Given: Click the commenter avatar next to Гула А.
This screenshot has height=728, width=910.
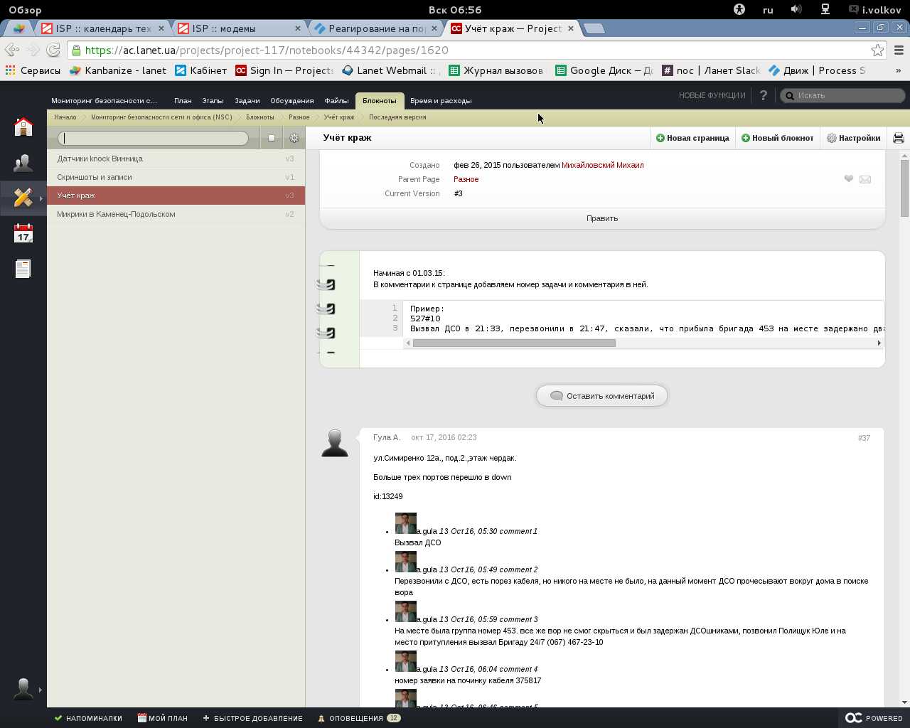Looking at the screenshot, I should [x=335, y=443].
